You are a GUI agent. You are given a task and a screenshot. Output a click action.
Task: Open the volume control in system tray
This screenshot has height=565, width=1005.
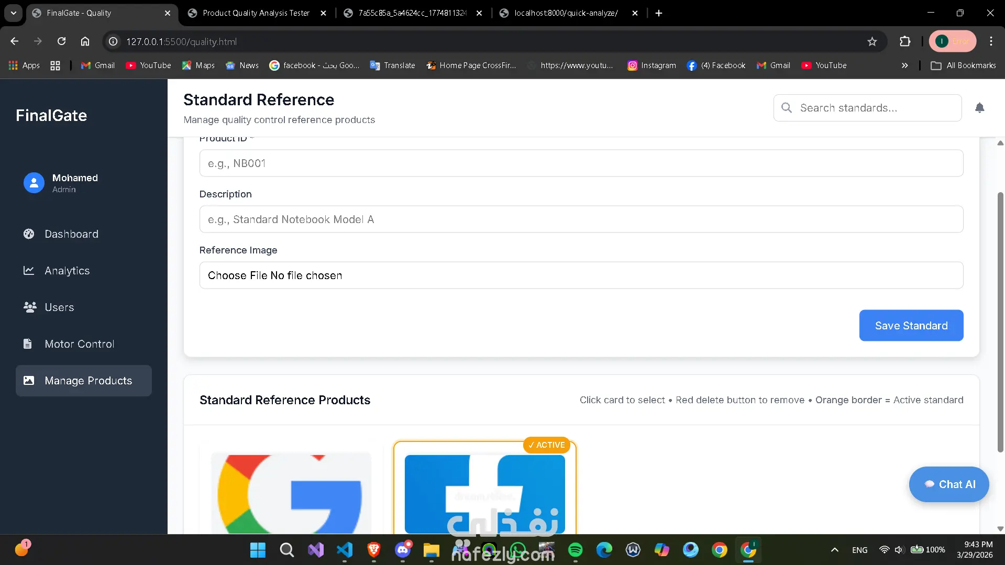(899, 550)
